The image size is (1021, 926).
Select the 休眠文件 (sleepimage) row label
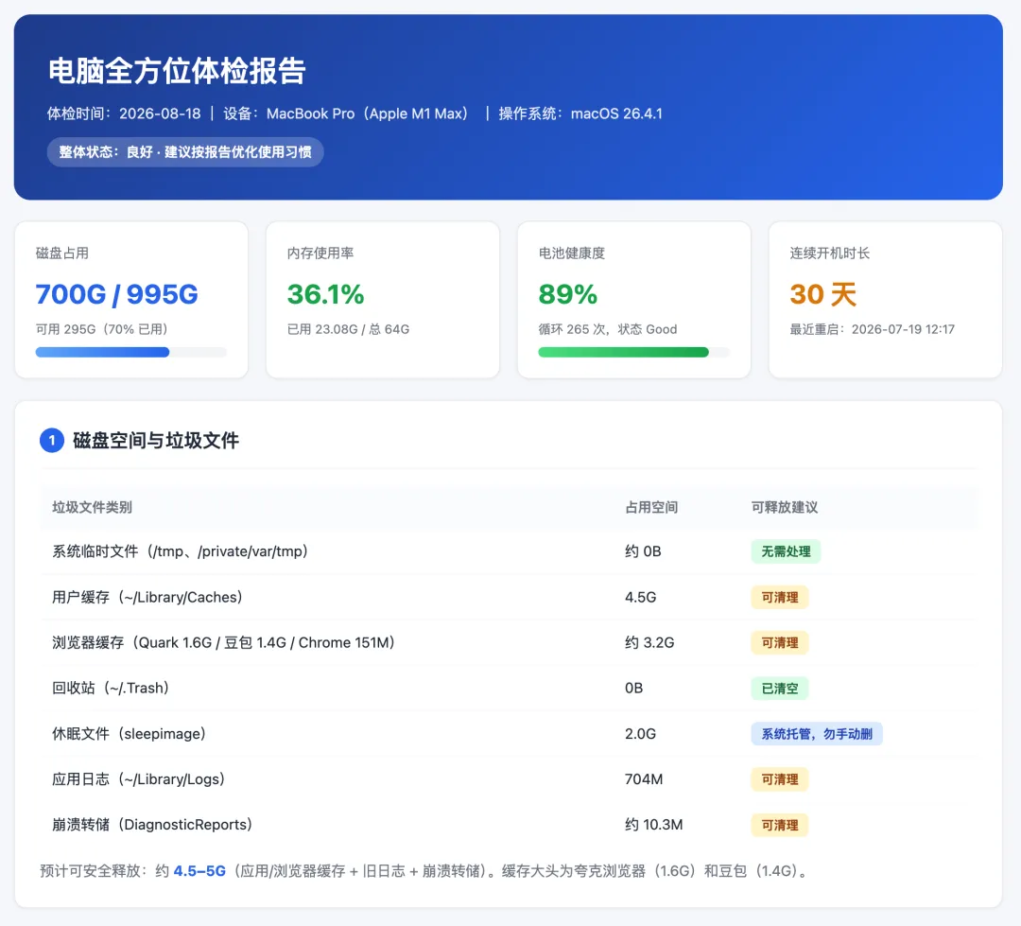click(x=129, y=734)
